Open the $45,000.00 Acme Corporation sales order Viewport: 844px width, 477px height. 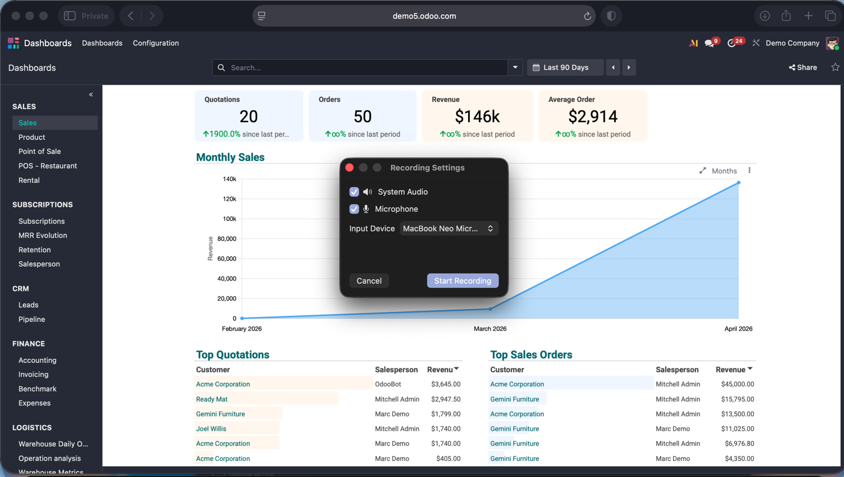coord(517,384)
